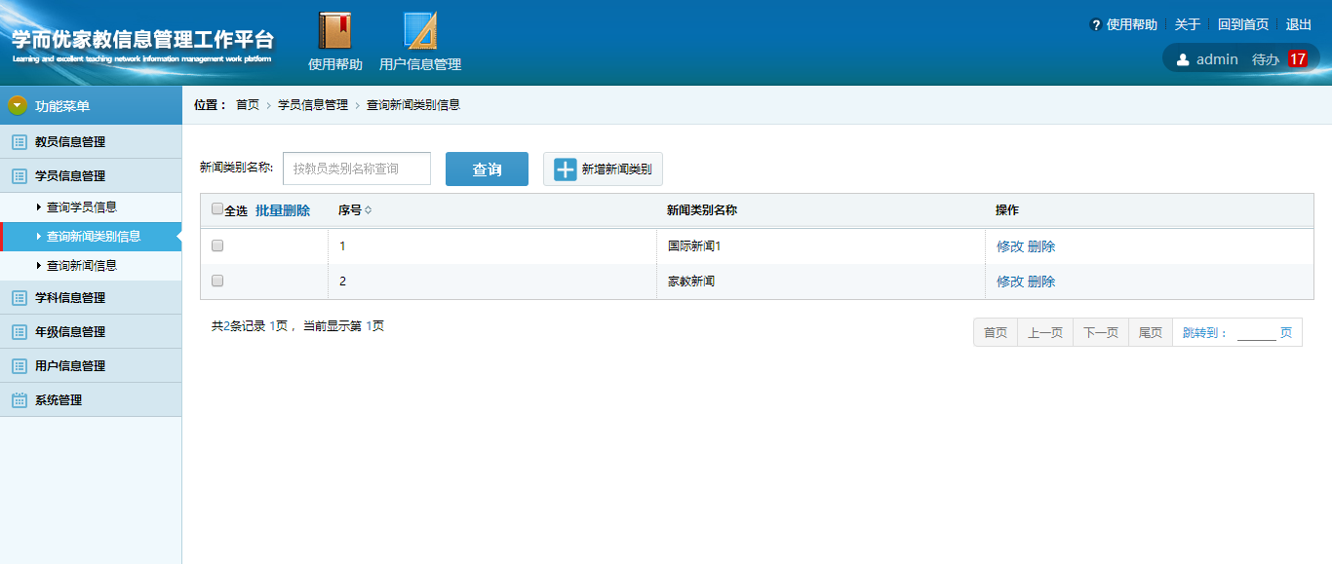Collapse the 功能菜单 round arrow
Image resolution: width=1332 pixels, height=564 pixels.
(18, 105)
